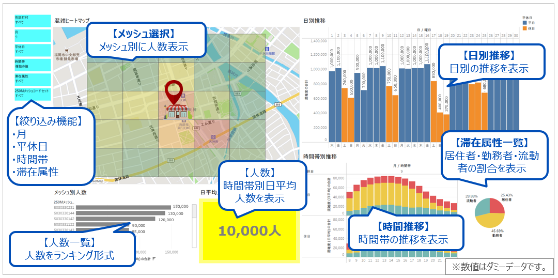This screenshot has width=558, height=278.
Task: Click hour label 8 on the hourly chart axis
Action: 349,260
